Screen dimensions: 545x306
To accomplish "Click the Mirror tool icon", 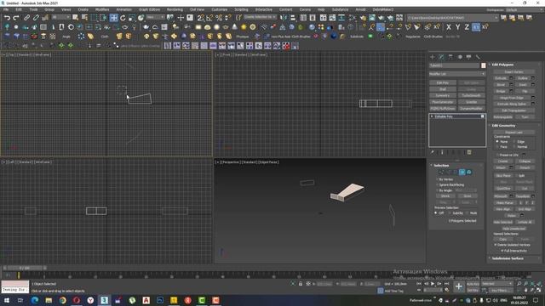I will click(x=284, y=18).
